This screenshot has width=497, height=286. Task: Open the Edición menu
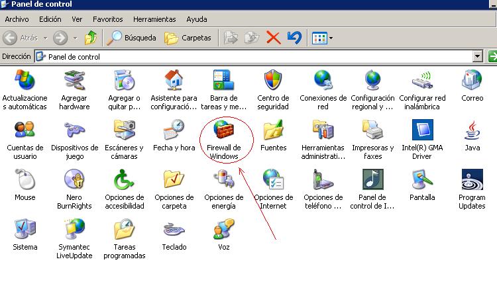pyautogui.click(x=50, y=19)
